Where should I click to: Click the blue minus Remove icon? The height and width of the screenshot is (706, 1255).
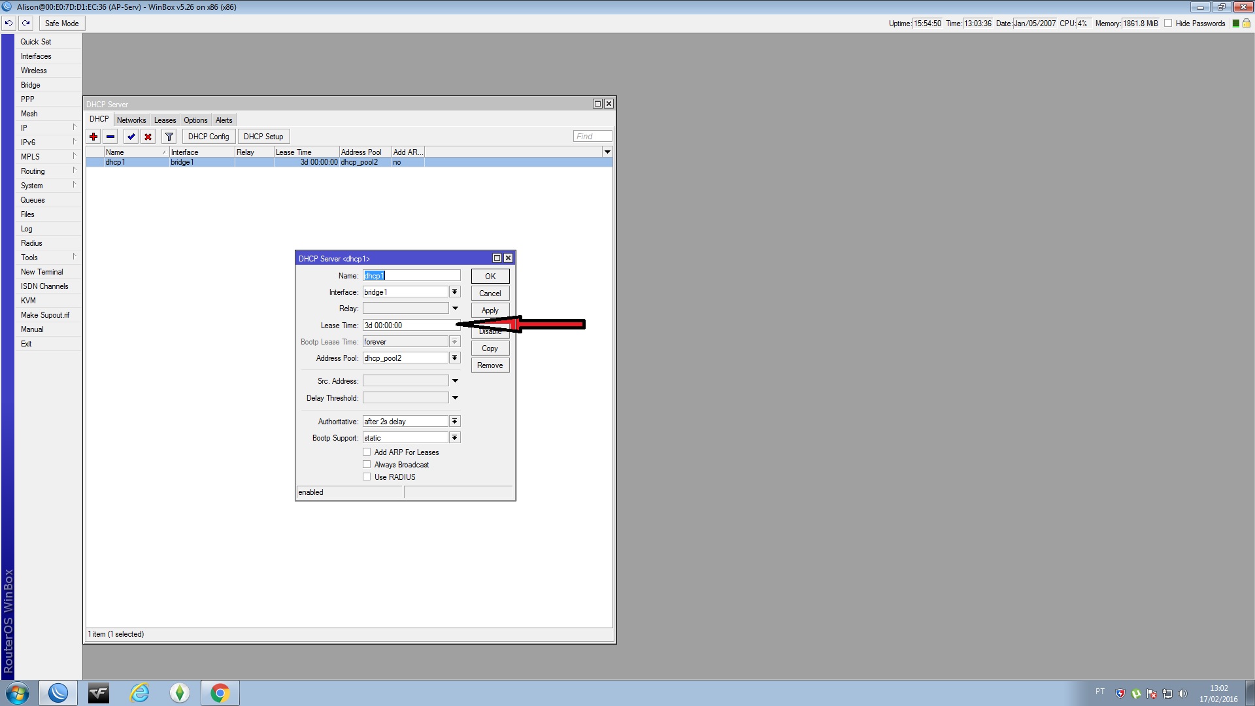click(x=110, y=137)
